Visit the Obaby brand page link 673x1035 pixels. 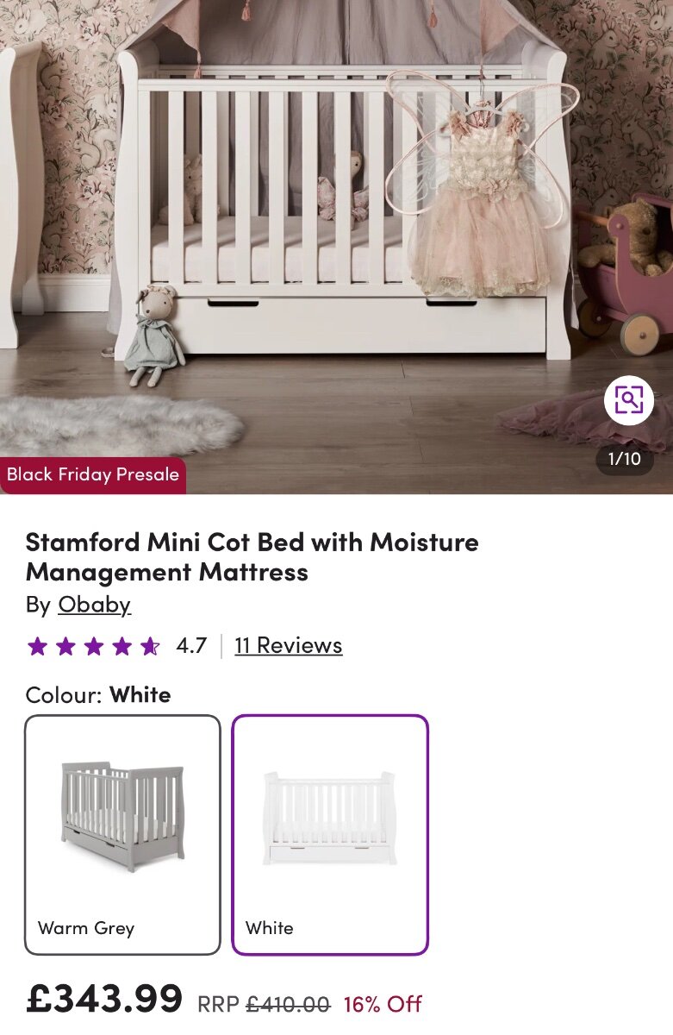click(x=94, y=605)
